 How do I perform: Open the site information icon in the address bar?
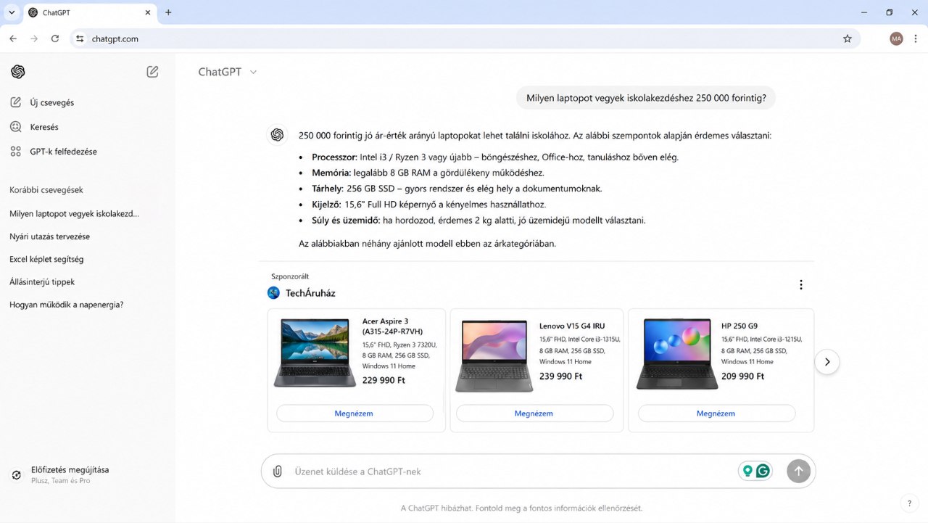[80, 38]
